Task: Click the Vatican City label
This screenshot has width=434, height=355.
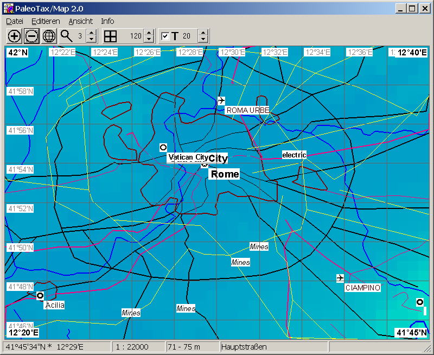Action: [x=188, y=157]
